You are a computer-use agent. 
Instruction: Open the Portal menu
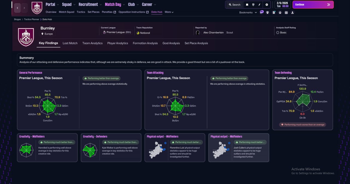pos(52,4)
